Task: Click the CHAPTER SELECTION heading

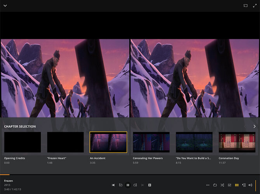Action: tap(20, 126)
